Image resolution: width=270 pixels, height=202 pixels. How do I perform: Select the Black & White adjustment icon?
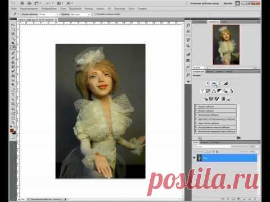[x=219, y=91]
